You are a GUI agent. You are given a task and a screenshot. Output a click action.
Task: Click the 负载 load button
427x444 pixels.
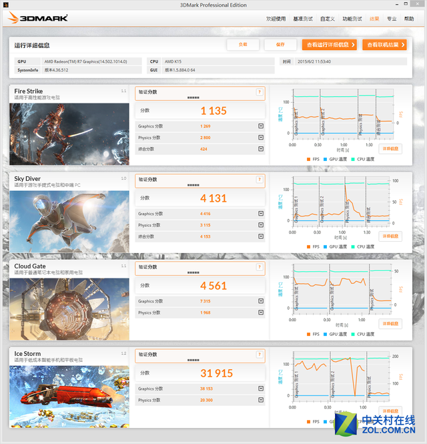point(243,45)
